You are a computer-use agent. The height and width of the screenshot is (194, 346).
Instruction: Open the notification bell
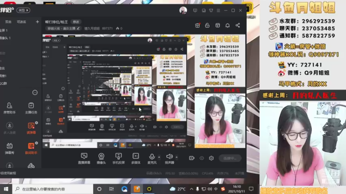click(x=227, y=25)
